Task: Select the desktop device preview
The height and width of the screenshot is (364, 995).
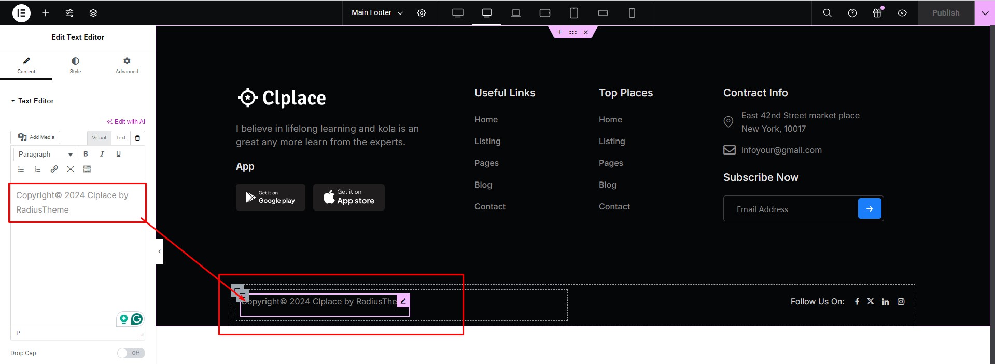Action: click(487, 13)
